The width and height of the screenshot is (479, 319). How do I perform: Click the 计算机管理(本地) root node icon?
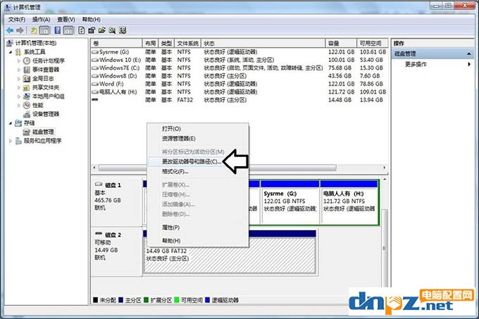tap(10, 43)
